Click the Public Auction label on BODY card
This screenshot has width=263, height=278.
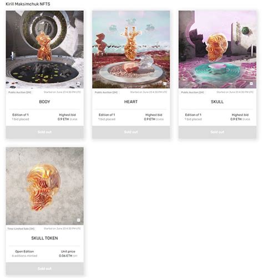click(19, 92)
